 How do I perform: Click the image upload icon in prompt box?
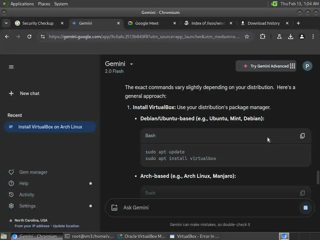point(114,207)
